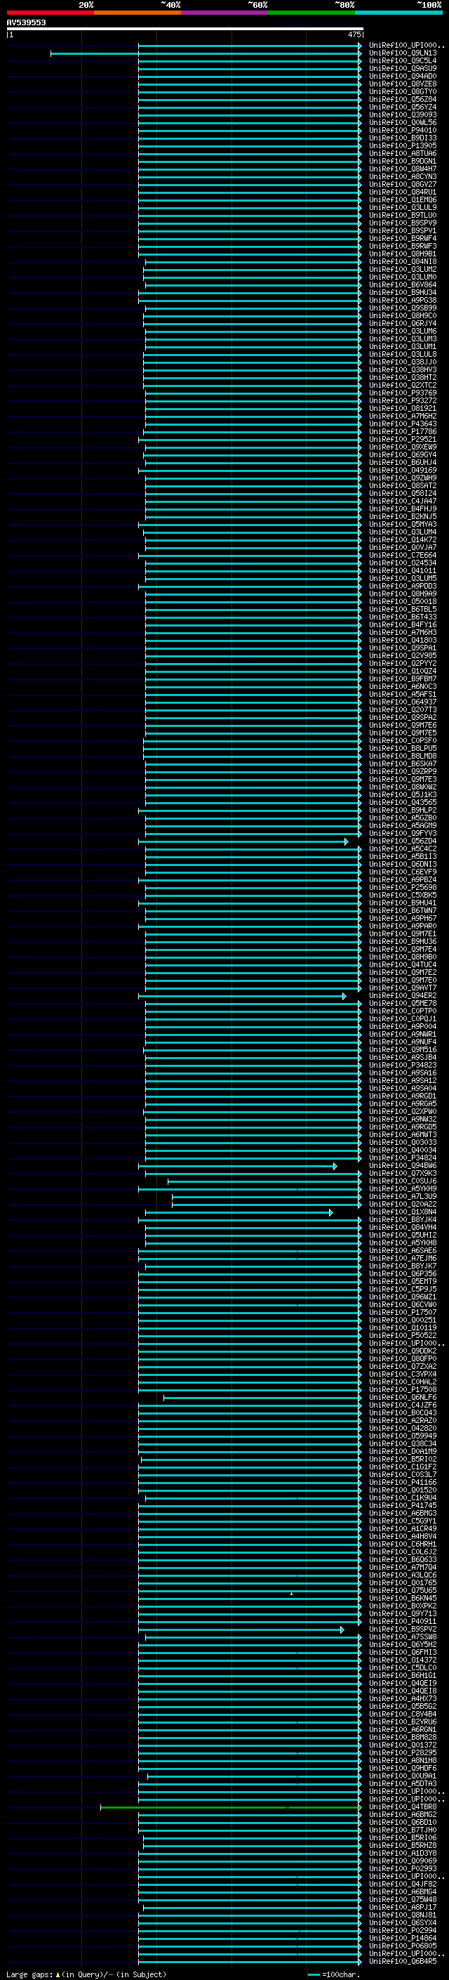449x1980 pixels.
Task: Select the label UniRef100_P14864
Action: 403,1939
